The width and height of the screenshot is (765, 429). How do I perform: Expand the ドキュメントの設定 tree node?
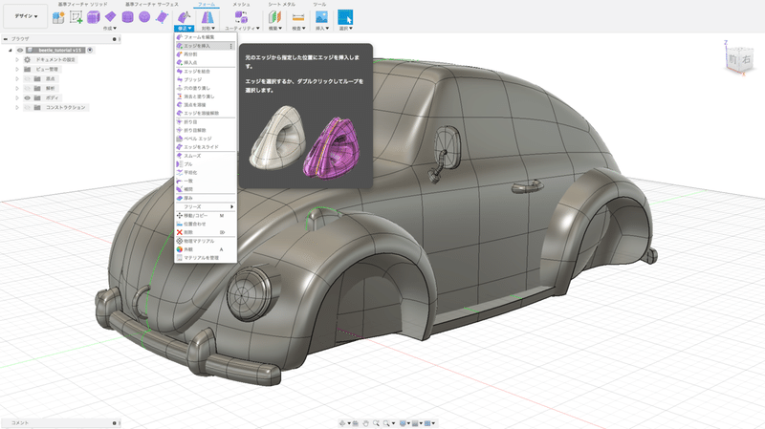coord(17,59)
